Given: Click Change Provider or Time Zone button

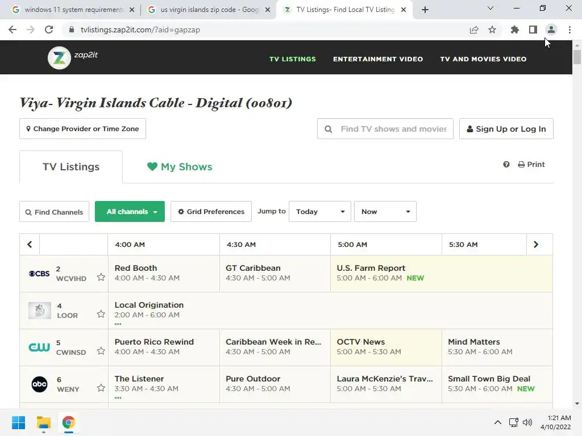Looking at the screenshot, I should pos(83,129).
